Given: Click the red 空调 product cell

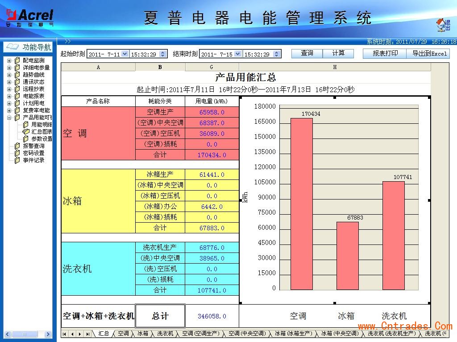Looking at the screenshot, I should click(x=98, y=134).
